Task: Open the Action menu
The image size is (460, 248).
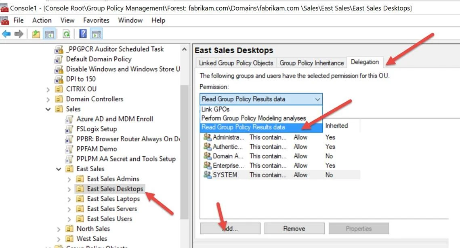Action: point(42,20)
